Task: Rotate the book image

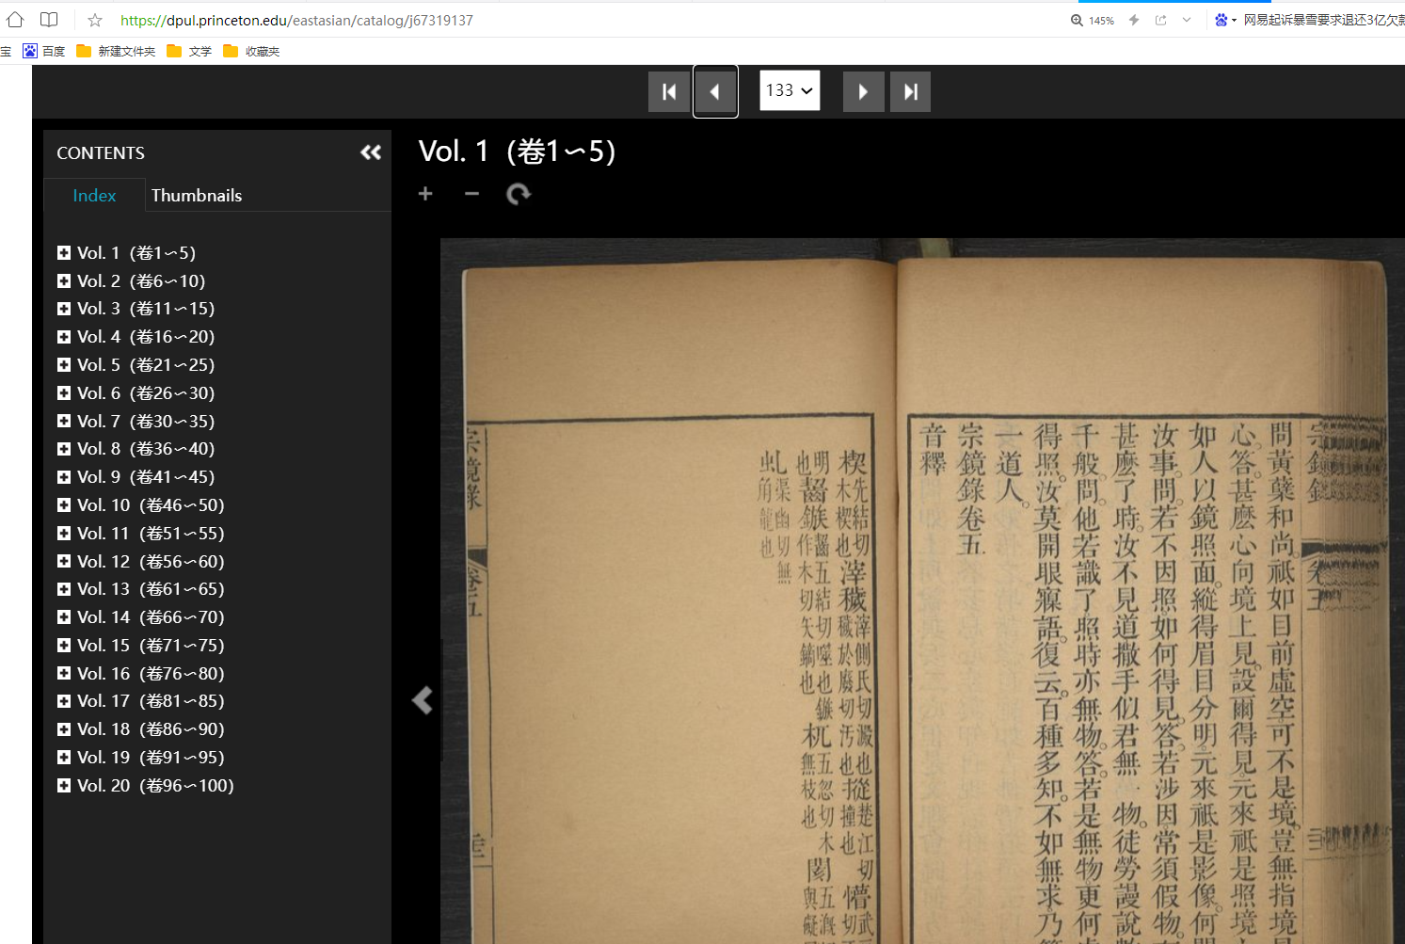Action: [519, 194]
